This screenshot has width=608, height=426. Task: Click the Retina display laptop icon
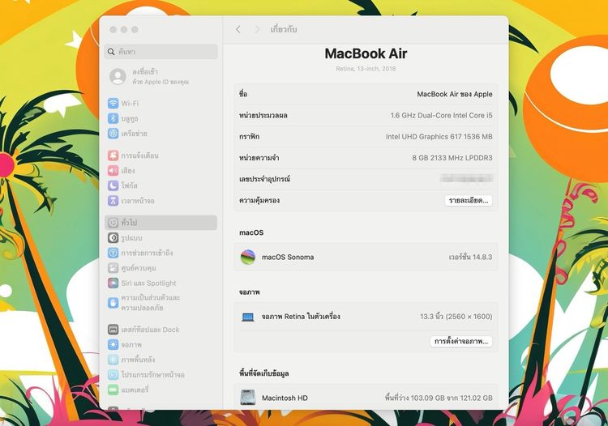coord(248,317)
